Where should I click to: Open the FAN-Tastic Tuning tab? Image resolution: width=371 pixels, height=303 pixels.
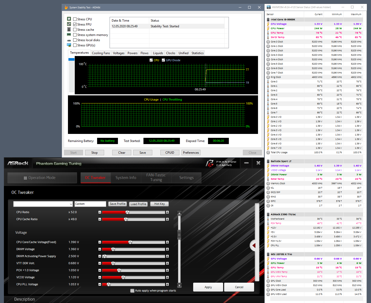(156, 178)
